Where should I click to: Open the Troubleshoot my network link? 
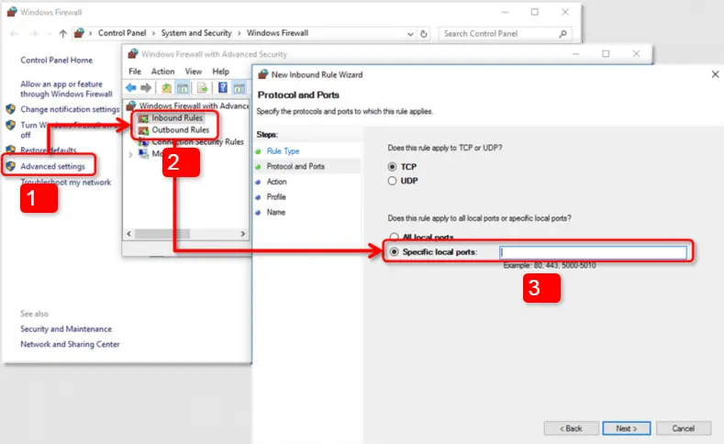coord(66,183)
